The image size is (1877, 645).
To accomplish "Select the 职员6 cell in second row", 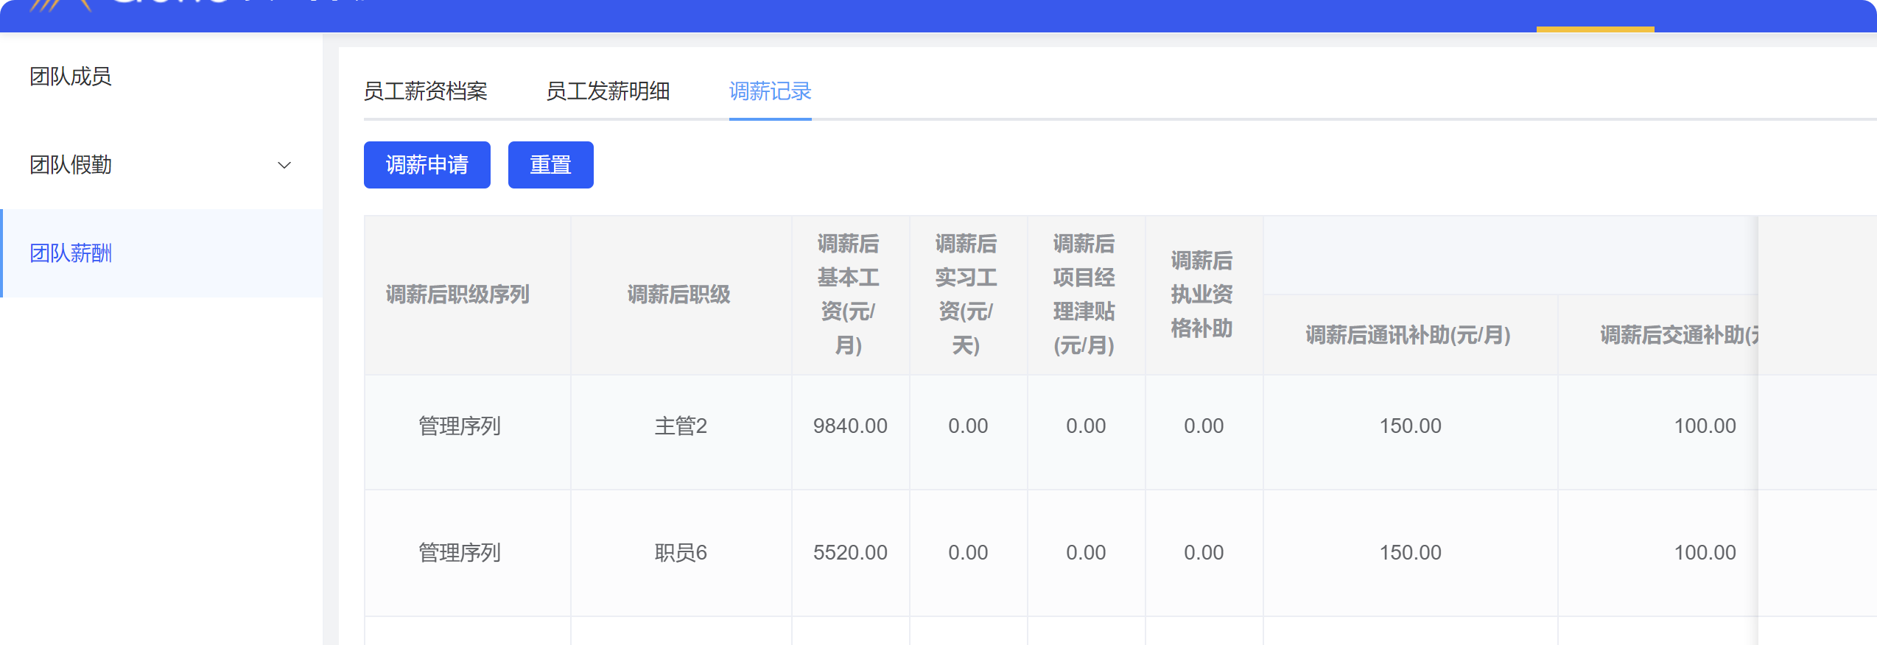I will click(x=681, y=552).
